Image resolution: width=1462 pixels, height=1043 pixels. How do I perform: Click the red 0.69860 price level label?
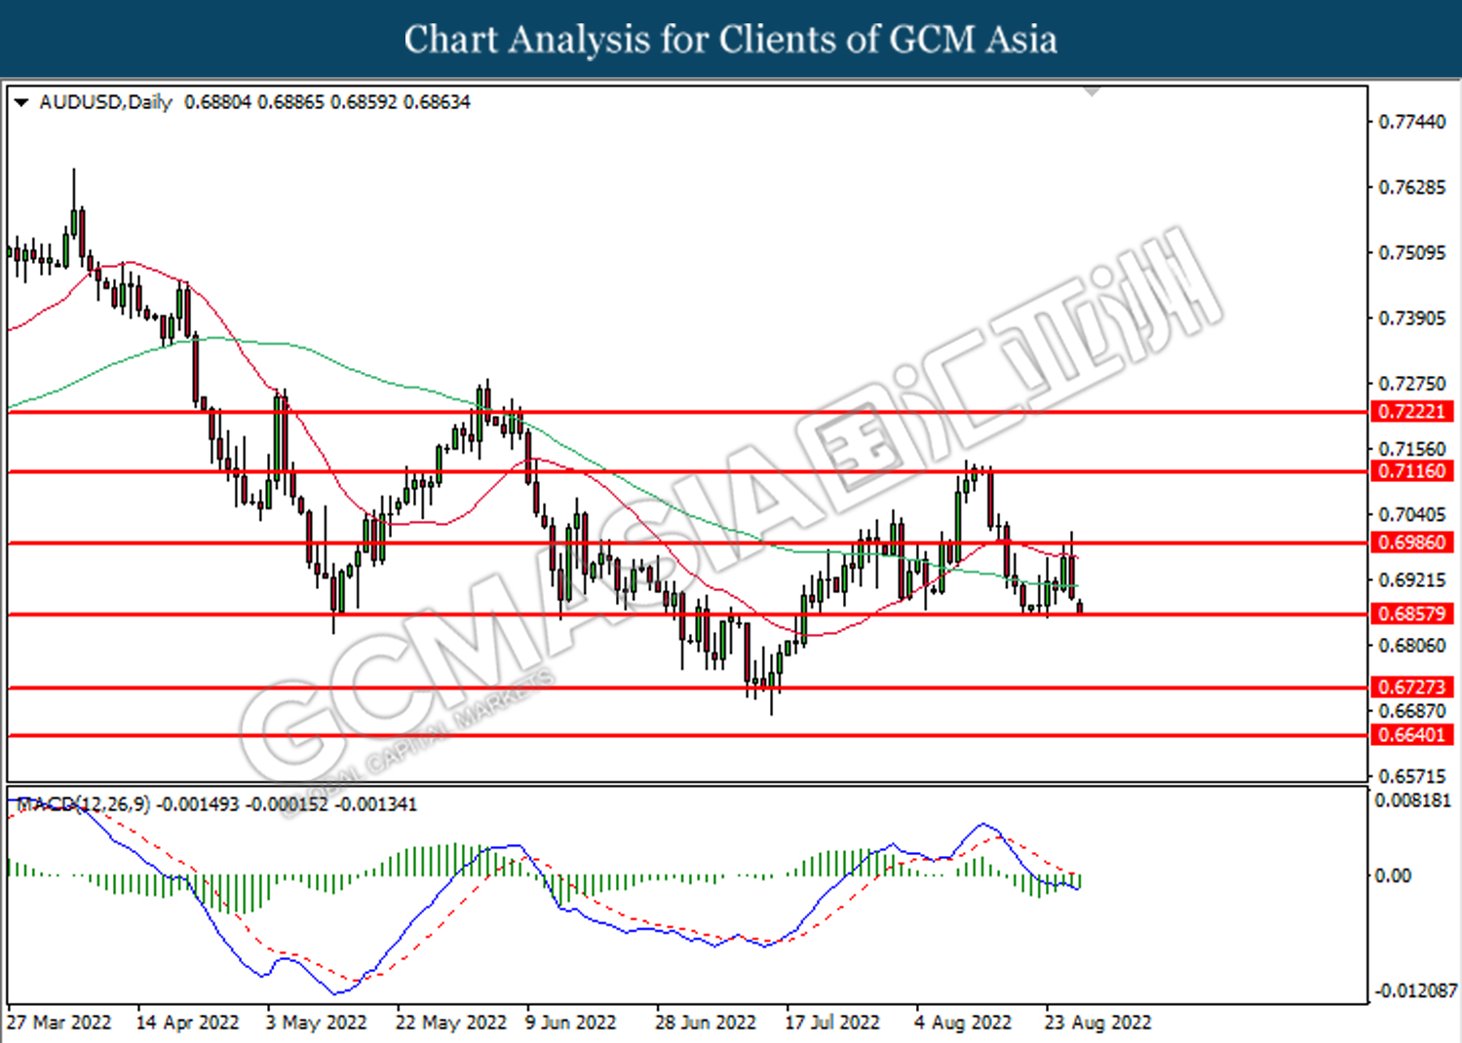1411,542
